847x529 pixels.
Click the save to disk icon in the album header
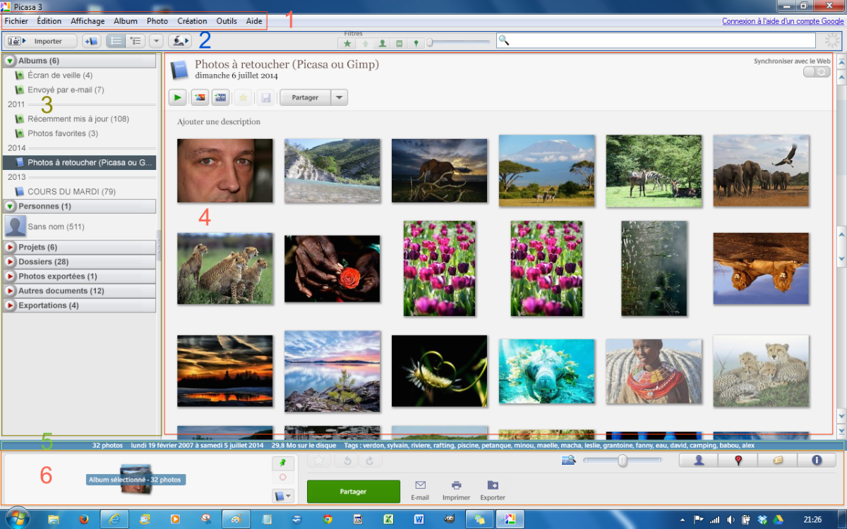click(x=265, y=97)
